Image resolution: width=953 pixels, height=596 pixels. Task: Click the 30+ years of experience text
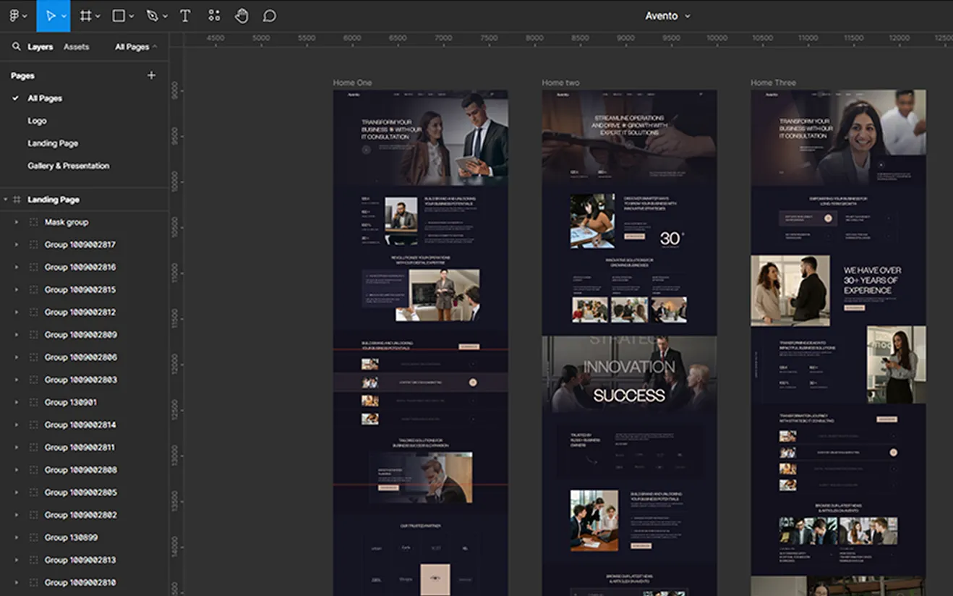872,280
